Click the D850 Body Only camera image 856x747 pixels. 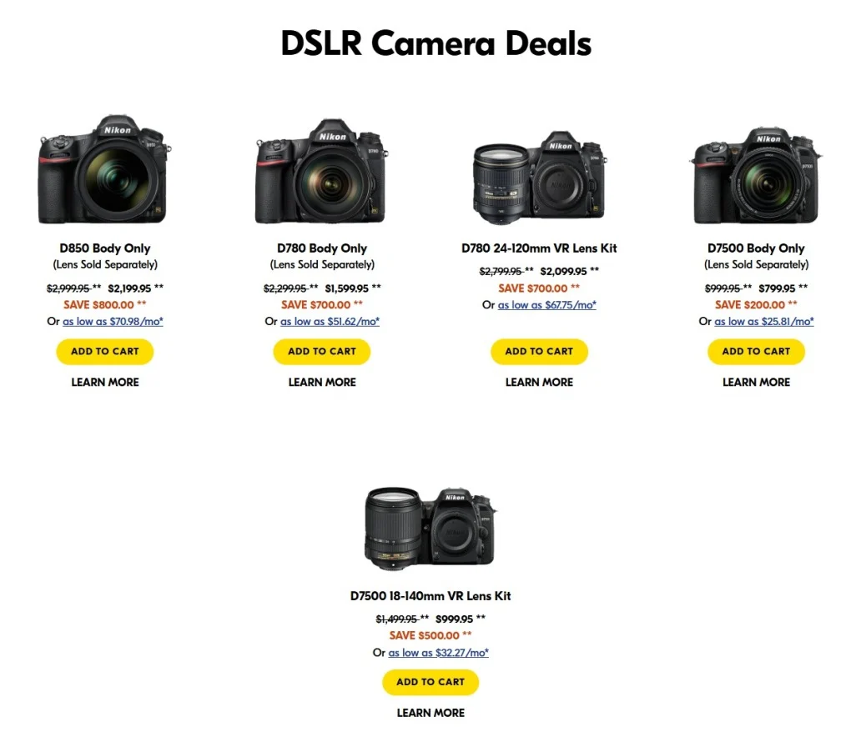click(104, 170)
